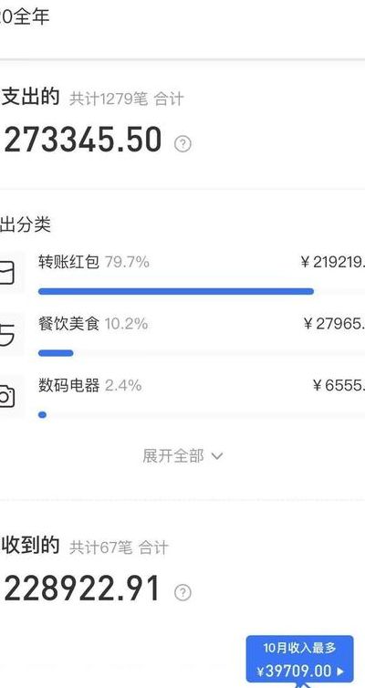Tap the help icon beside 273345.50
Viewport: 365px width, 688px height.
point(182,144)
